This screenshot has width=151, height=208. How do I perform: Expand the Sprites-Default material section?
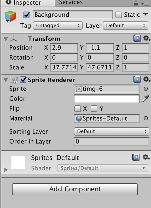[x=6, y=170]
